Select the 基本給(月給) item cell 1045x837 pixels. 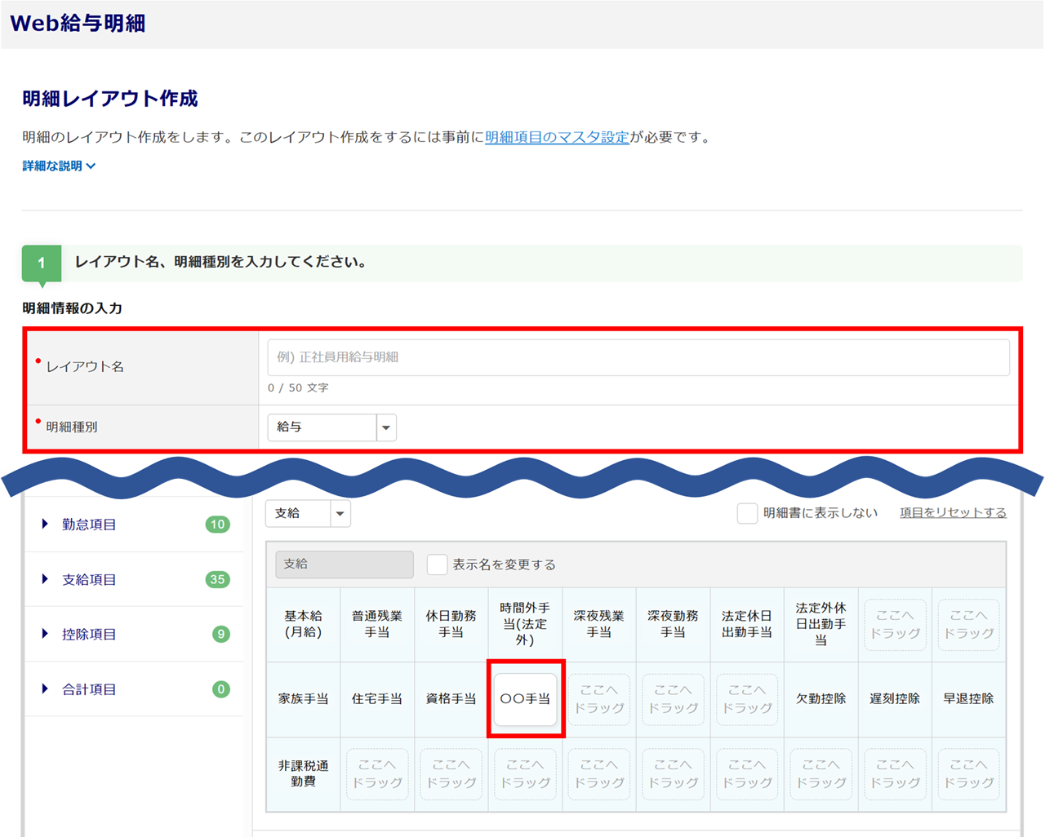303,624
